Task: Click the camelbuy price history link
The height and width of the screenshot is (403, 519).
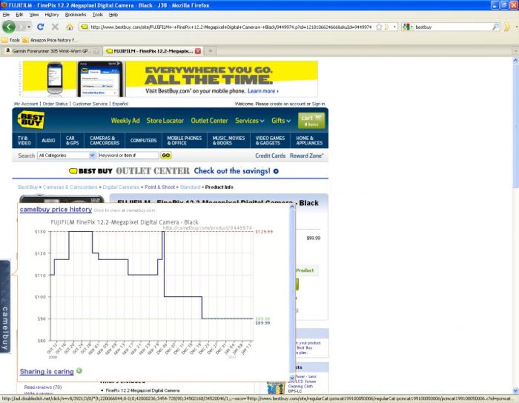Action: (x=55, y=209)
